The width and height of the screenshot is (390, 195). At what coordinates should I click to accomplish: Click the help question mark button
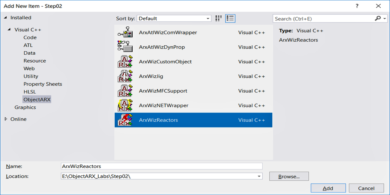(x=357, y=6)
